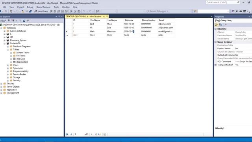Click Object Explorer activity monitor icon
252x142 pixels.
click(28, 21)
